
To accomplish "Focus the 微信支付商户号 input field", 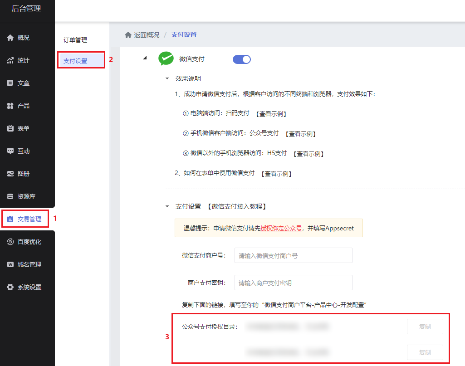I will coord(294,255).
